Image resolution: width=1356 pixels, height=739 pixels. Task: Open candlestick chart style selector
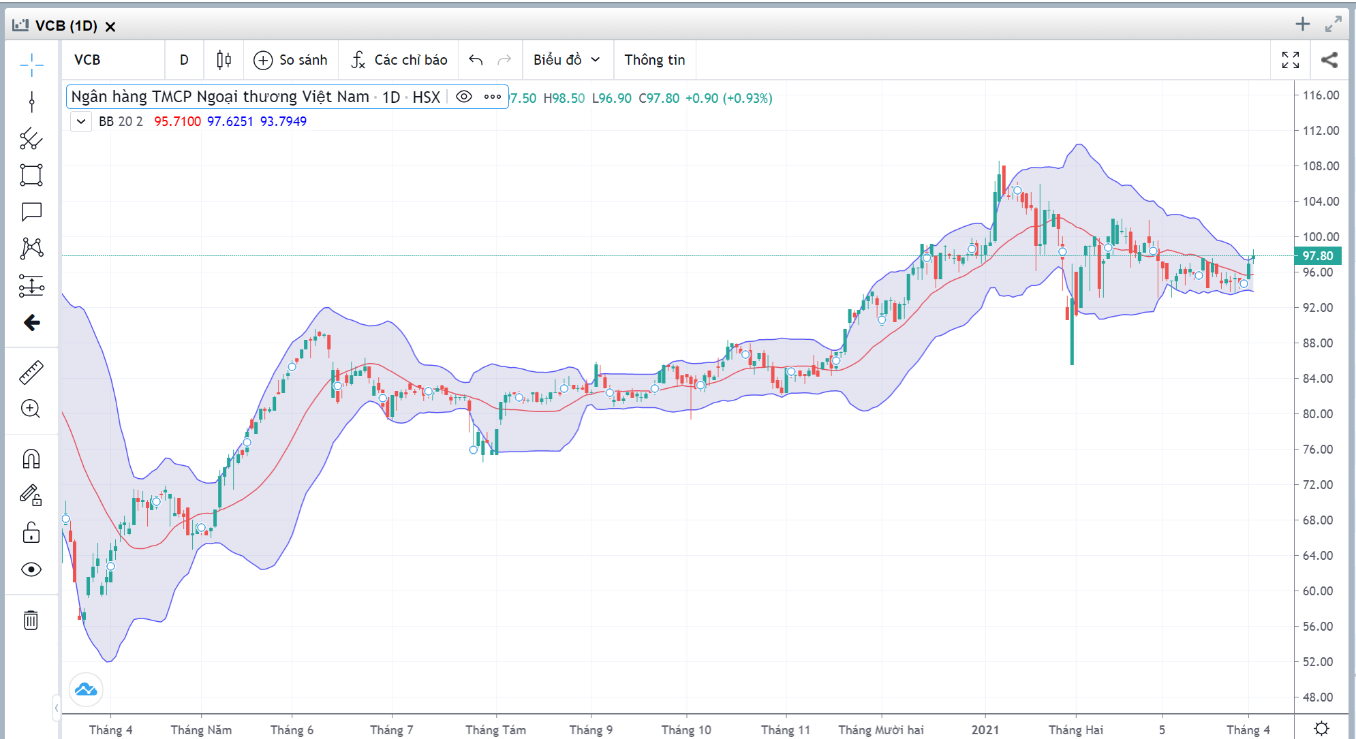(x=224, y=60)
